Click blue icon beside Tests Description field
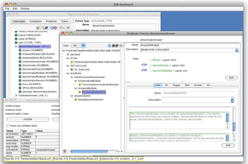The image size is (248, 164). pyautogui.click(x=237, y=50)
